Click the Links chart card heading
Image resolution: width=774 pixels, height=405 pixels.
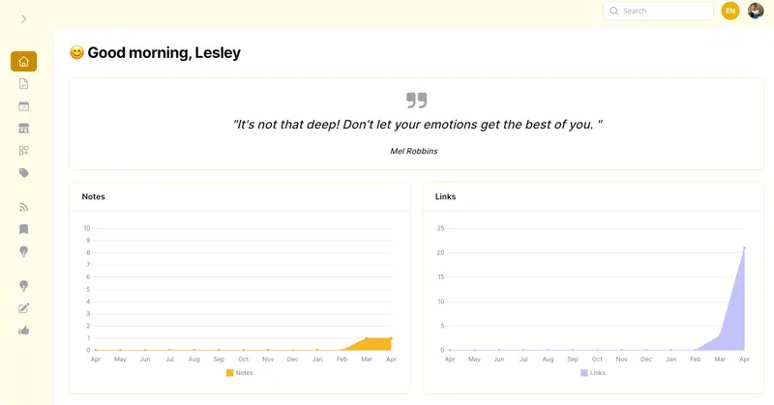click(x=446, y=196)
